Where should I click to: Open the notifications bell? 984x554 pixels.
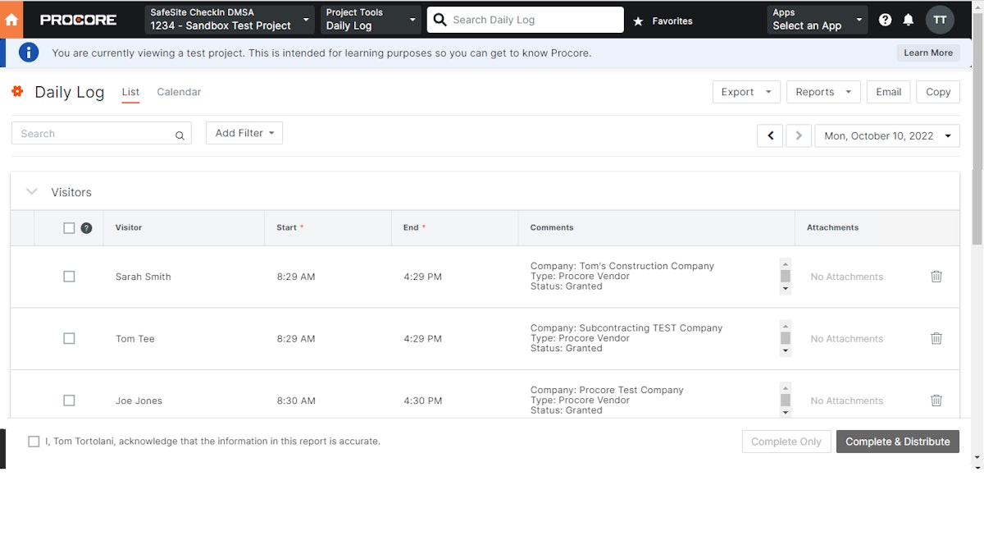pyautogui.click(x=908, y=19)
